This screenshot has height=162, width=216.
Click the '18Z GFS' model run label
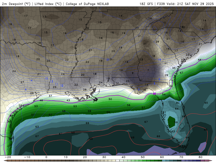click(146, 4)
